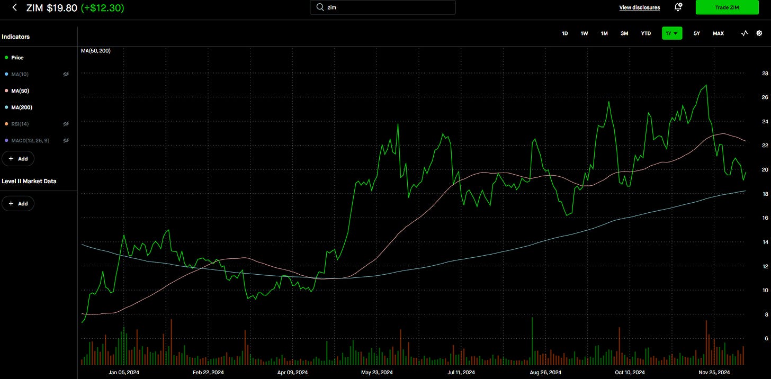Click the Feb 22, 2024 axis date
The height and width of the screenshot is (379, 771).
point(208,373)
